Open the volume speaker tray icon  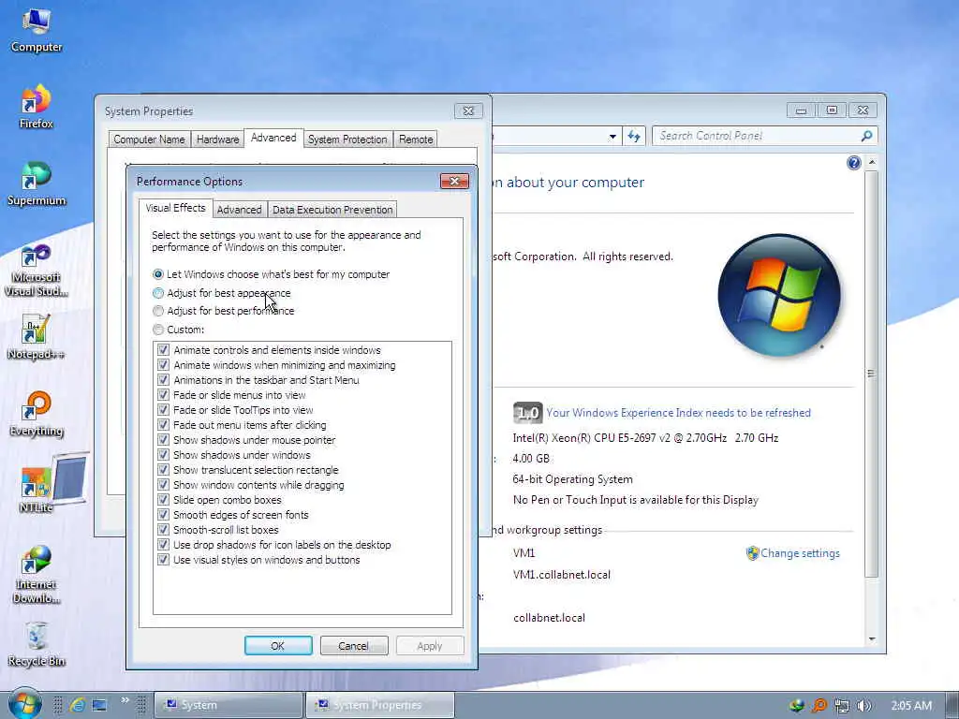tap(863, 706)
